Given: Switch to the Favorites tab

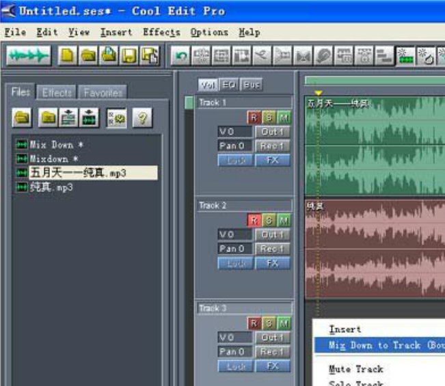Looking at the screenshot, I should 103,92.
